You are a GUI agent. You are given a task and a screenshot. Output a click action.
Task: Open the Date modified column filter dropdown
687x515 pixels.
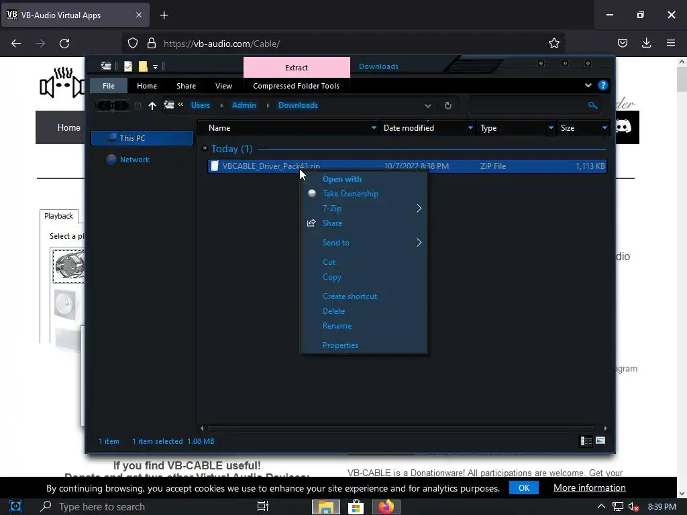tap(470, 128)
